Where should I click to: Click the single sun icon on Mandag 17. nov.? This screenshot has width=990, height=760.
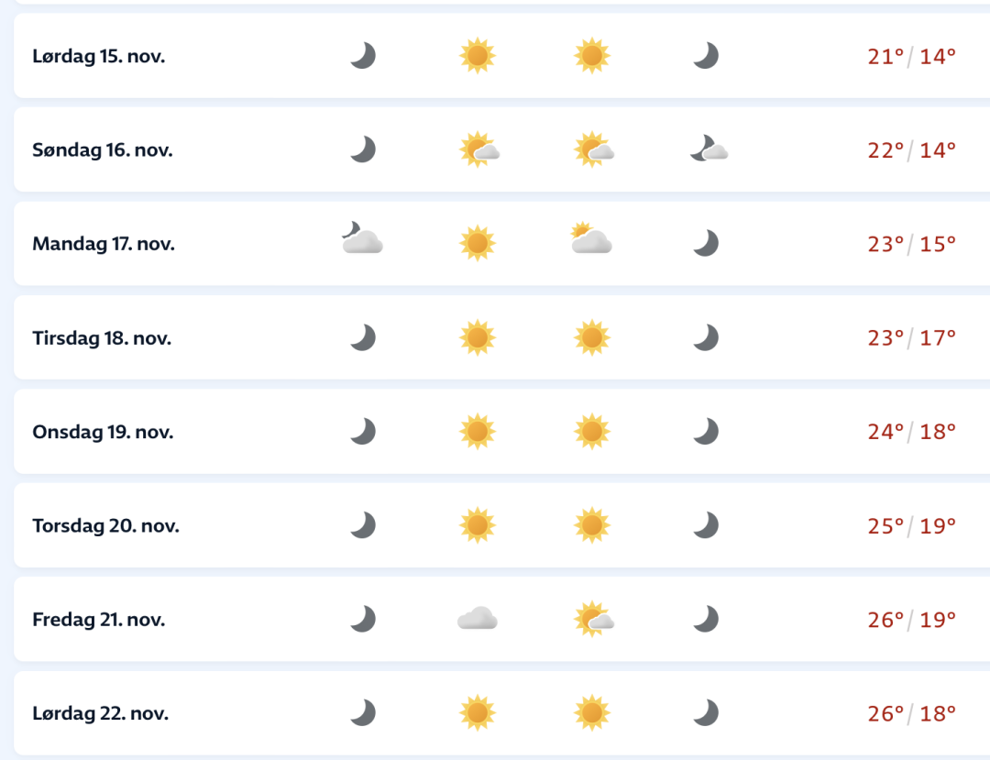point(477,243)
